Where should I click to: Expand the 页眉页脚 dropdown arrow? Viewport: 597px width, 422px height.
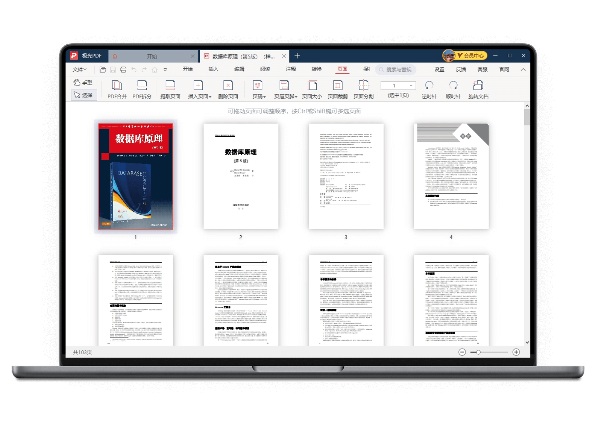(x=296, y=97)
